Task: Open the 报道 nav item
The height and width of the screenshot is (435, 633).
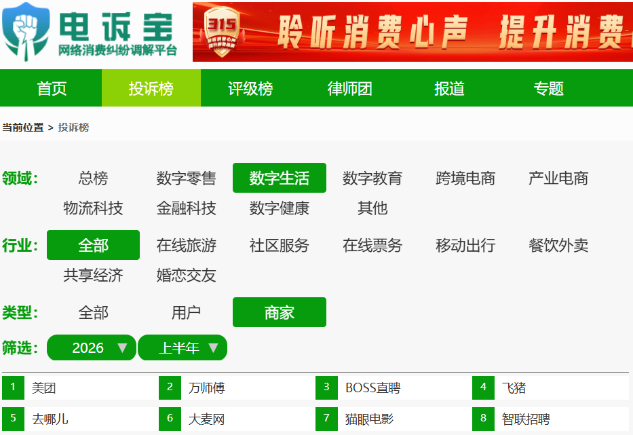Action: coord(449,88)
